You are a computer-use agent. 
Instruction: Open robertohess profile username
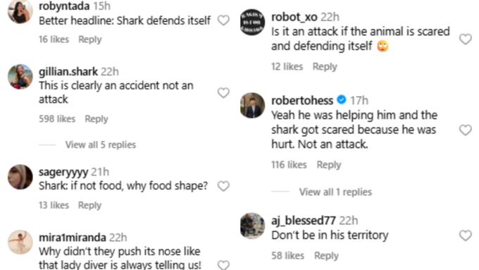click(302, 100)
